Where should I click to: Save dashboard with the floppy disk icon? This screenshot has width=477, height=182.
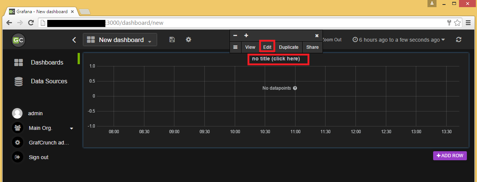coord(172,39)
